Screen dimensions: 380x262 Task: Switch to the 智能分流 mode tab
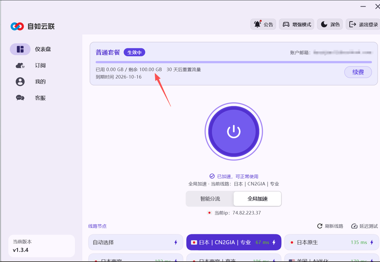tap(210, 199)
